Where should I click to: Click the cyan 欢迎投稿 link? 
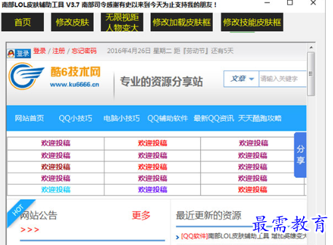[56, 190]
